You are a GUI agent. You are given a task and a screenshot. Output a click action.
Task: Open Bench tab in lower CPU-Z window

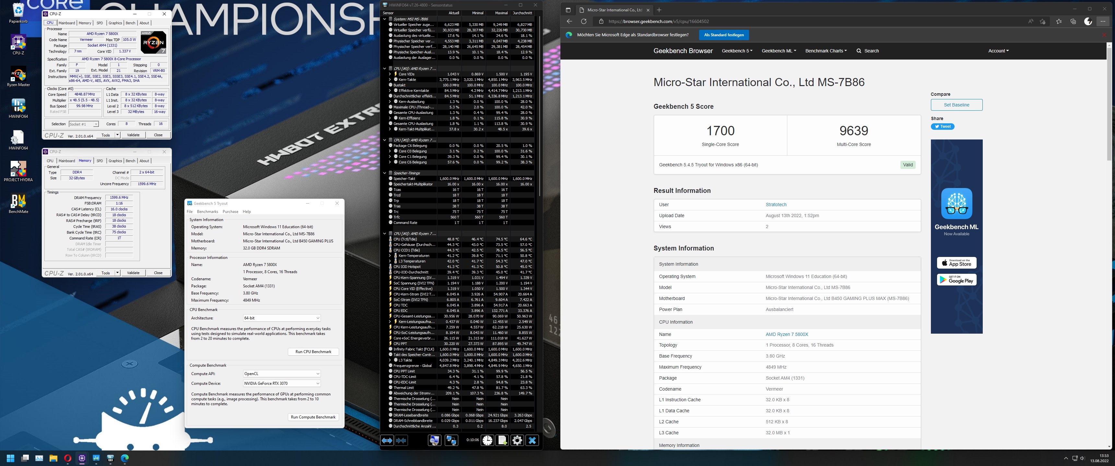[x=130, y=161]
